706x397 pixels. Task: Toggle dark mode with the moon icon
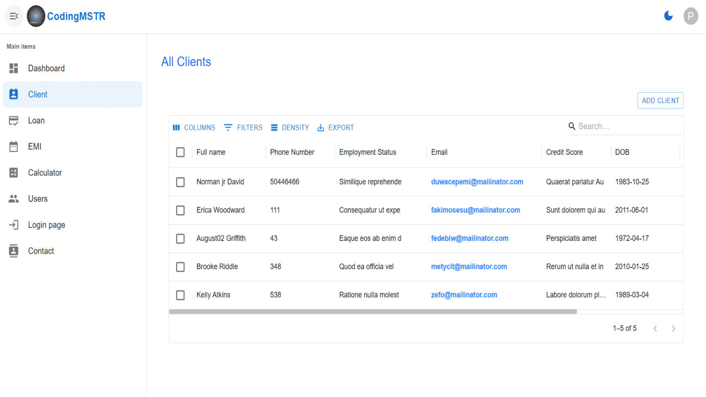pos(668,16)
